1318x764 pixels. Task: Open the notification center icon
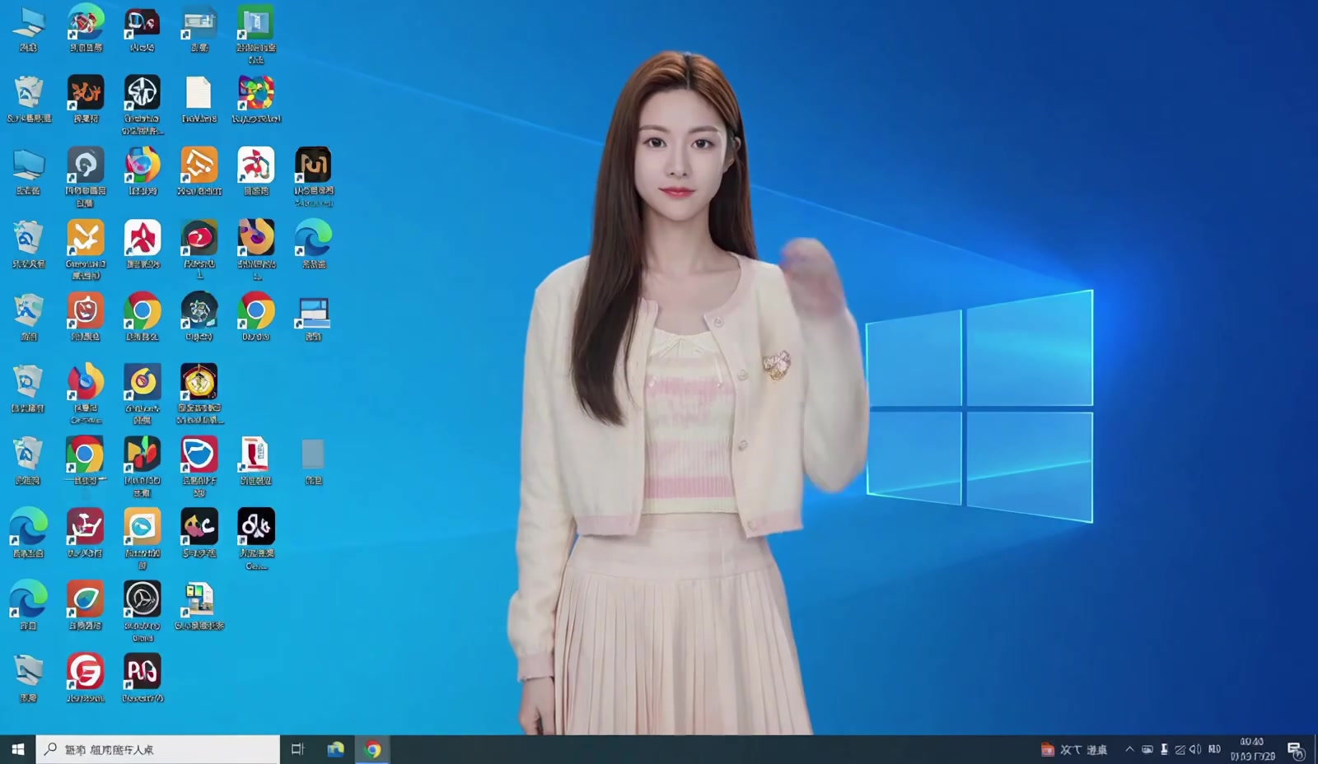tap(1296, 750)
